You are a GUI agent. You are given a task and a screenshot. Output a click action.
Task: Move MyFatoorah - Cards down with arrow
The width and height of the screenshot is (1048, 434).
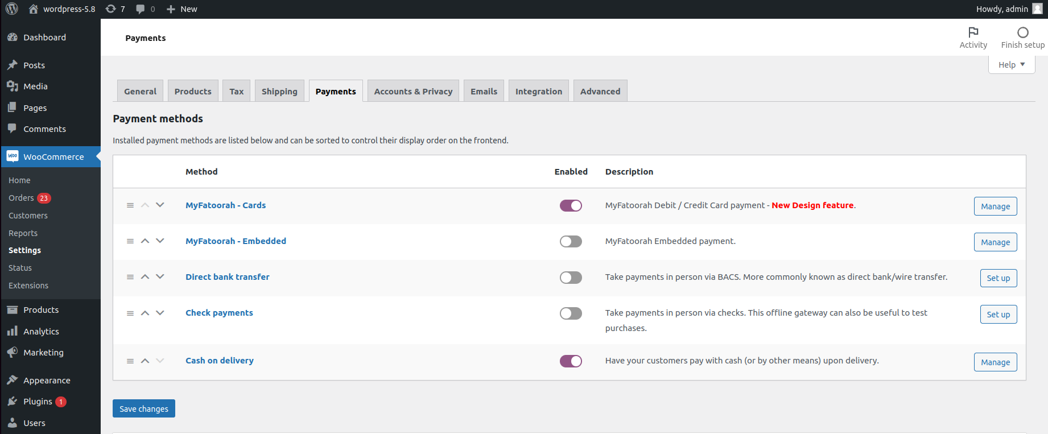[160, 205]
